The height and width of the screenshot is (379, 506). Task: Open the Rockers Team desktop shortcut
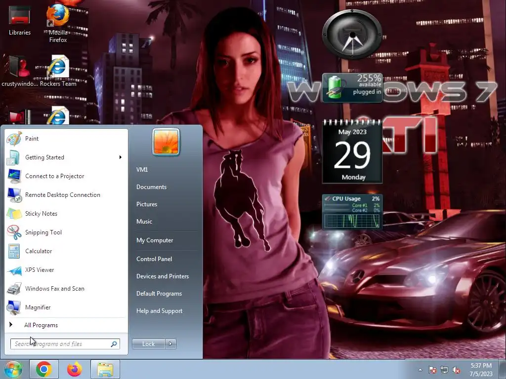58,71
